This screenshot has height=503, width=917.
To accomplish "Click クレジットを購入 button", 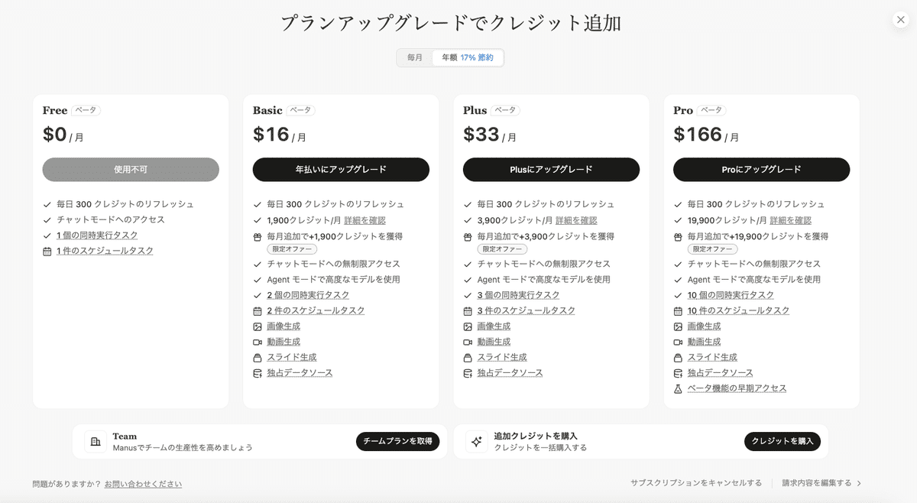I will [783, 441].
